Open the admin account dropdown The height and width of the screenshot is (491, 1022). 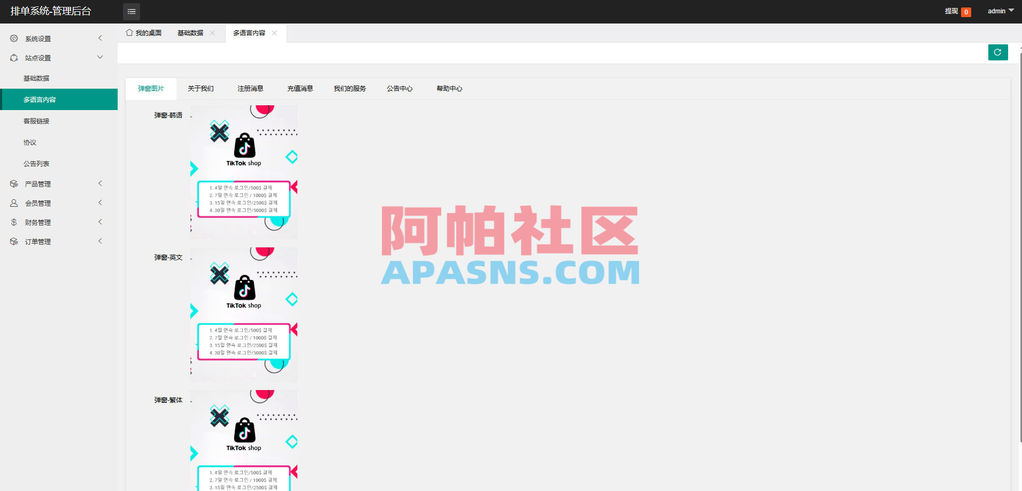1000,11
